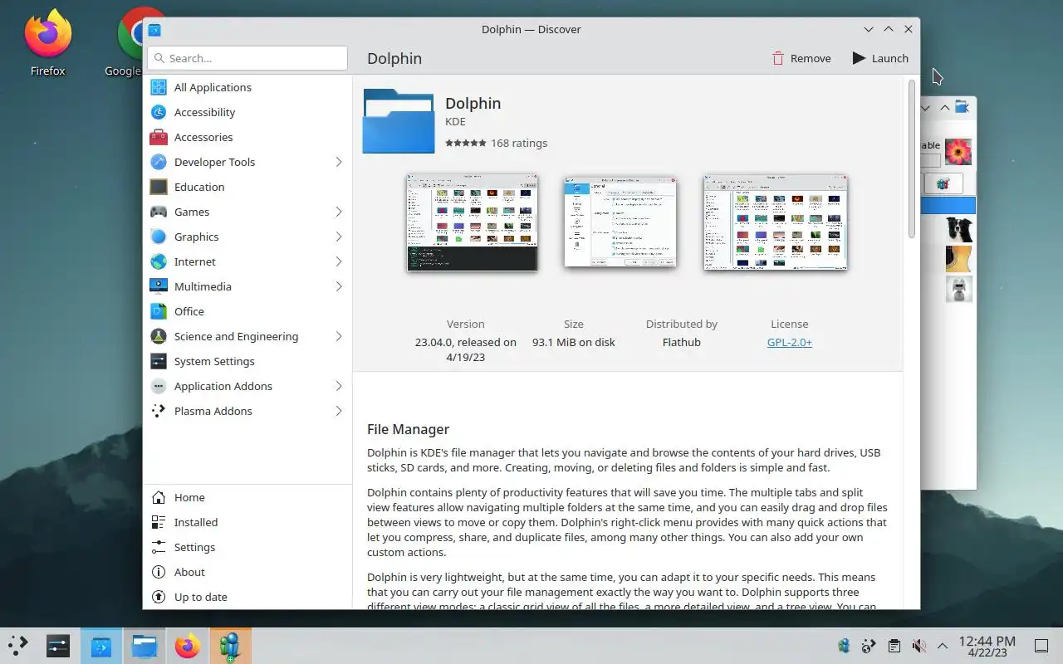Open the KDE application launcher in taskbar

[18, 646]
